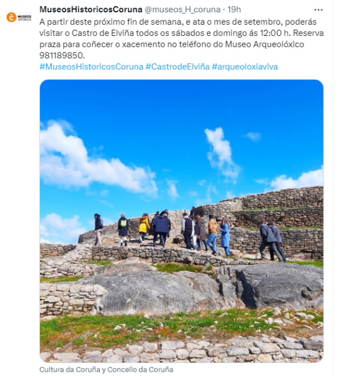Open the #CastrodeElviña hashtag
The height and width of the screenshot is (376, 343).
click(x=178, y=66)
